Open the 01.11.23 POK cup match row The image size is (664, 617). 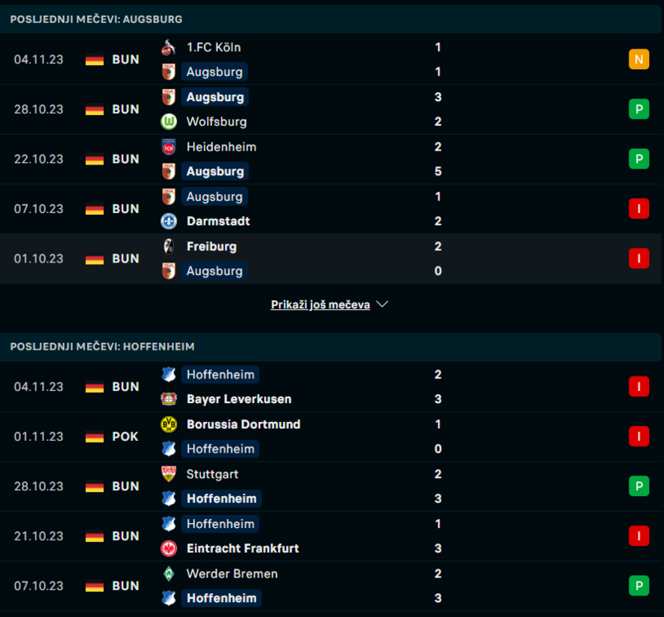pos(329,437)
